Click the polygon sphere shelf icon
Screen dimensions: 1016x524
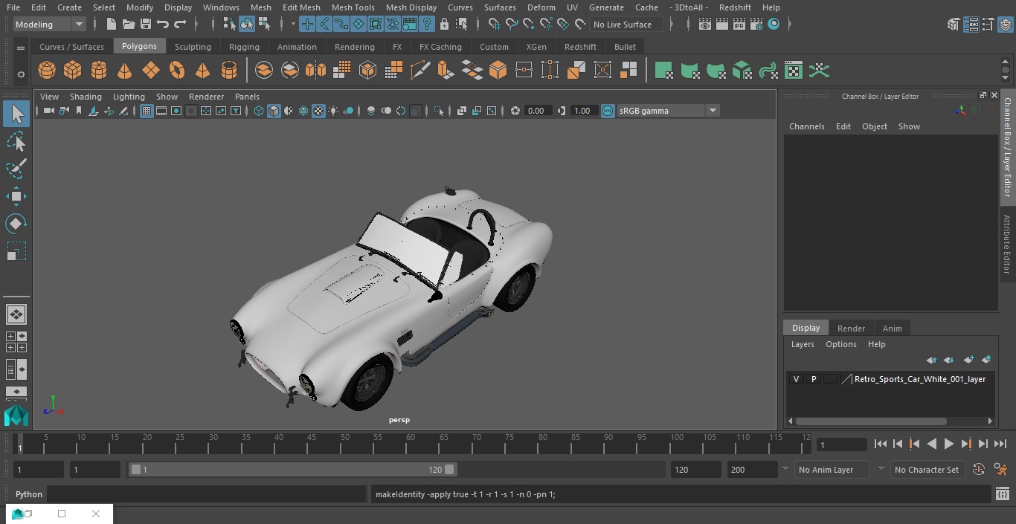pos(47,71)
